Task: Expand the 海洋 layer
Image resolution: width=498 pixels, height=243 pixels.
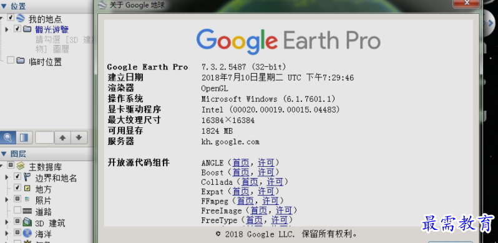Action: click(7, 233)
